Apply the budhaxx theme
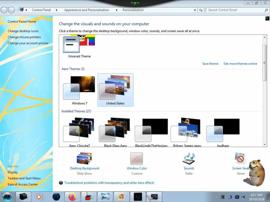This screenshot has width=270, height=202. [x=223, y=132]
